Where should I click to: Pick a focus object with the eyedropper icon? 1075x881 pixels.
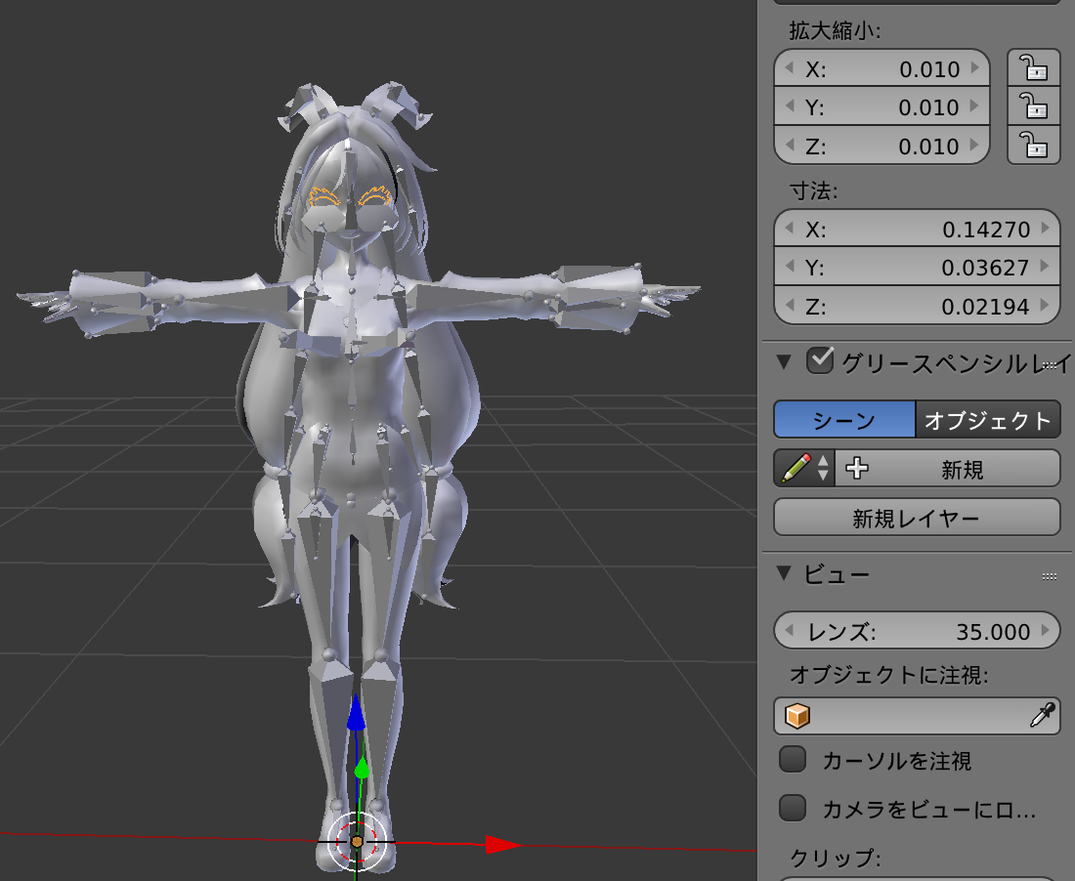point(1042,716)
